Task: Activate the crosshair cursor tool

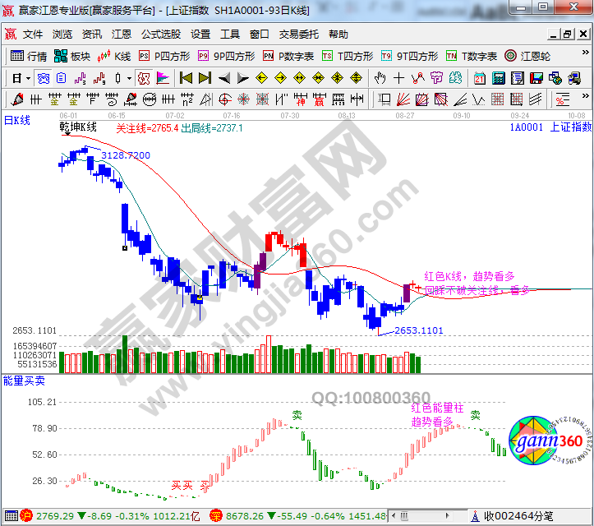Action: 398,78
